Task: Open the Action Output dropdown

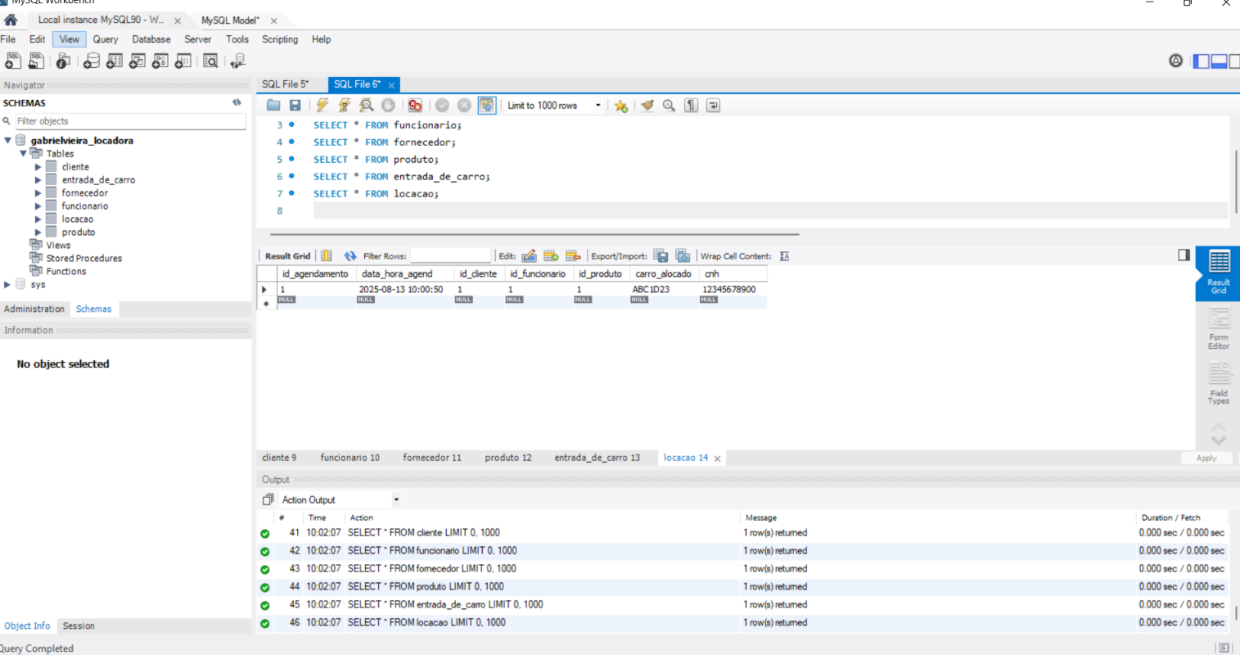Action: [x=396, y=499]
